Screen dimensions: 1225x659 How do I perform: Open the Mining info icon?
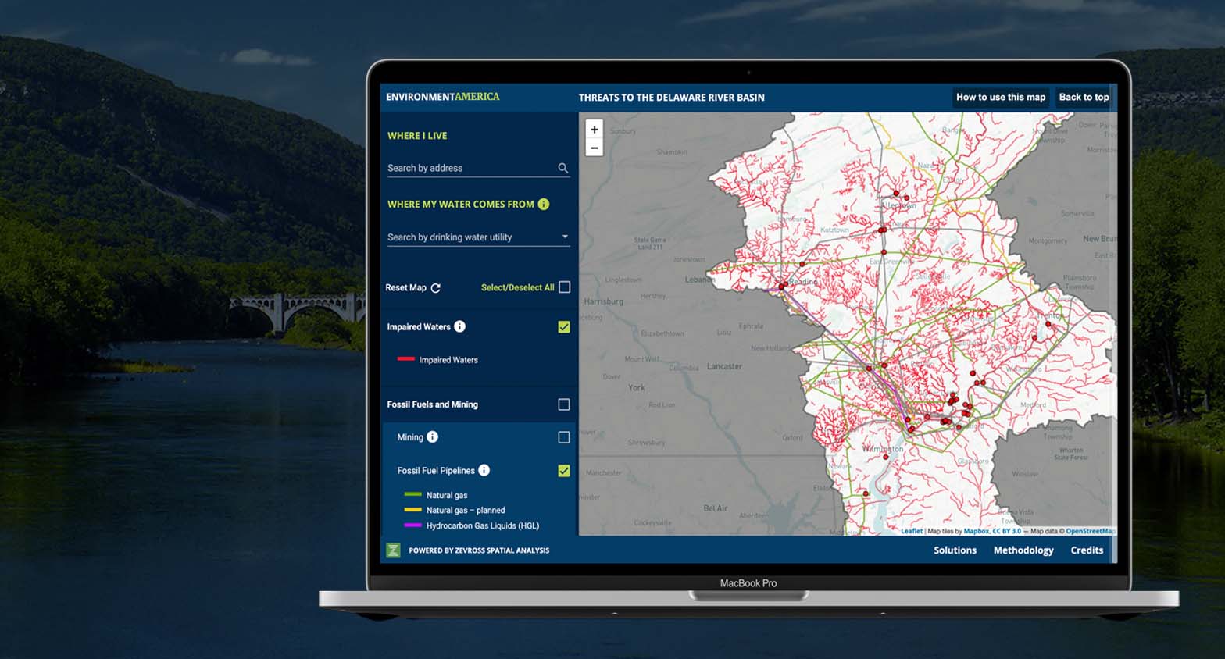(x=433, y=437)
